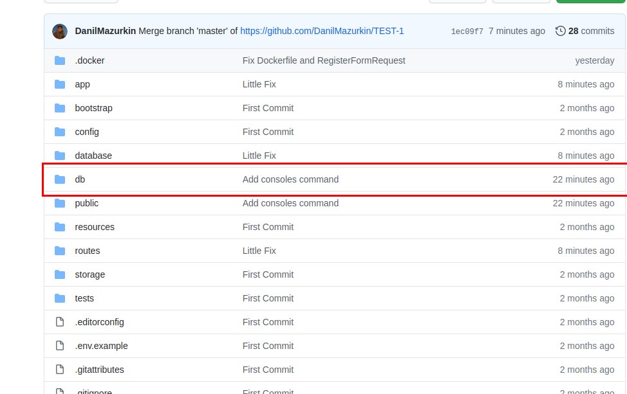Open the github.com/DanilMazurkin/TEST-1 link
This screenshot has height=394, width=627.
(322, 31)
